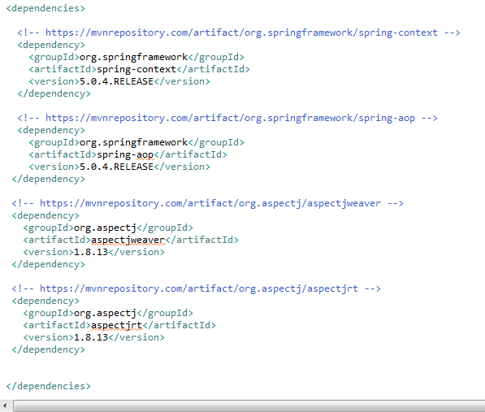Image resolution: width=485 pixels, height=412 pixels.
Task: Click org.aspectj groupId in aspectjweaver dependency
Action: tap(105, 228)
